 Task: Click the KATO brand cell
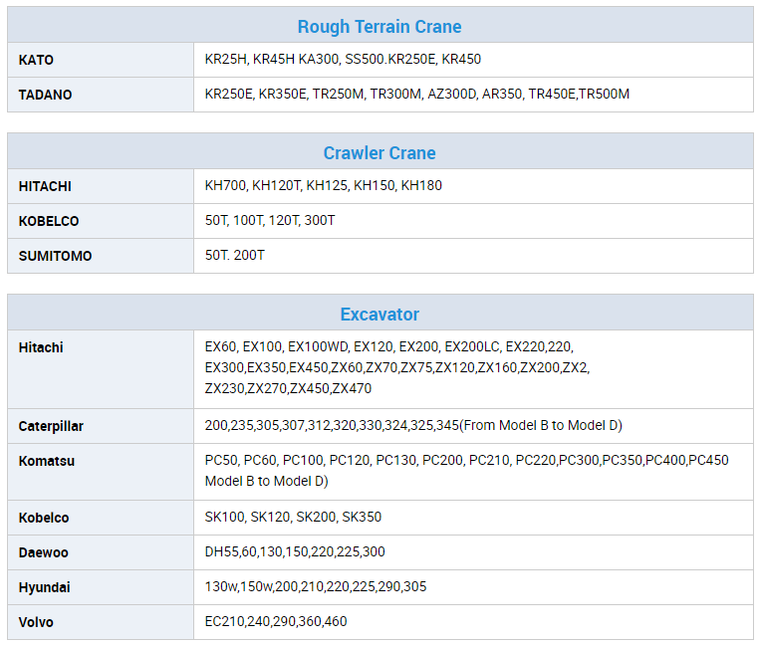[101, 60]
